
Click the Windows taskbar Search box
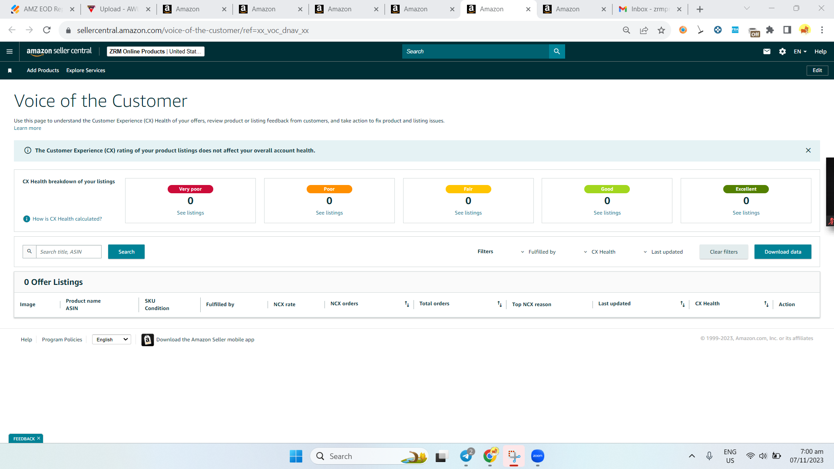pos(369,456)
